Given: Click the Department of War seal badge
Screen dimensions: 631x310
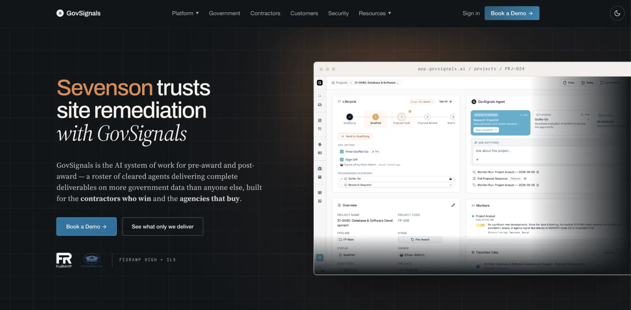Looking at the screenshot, I should 92,260.
